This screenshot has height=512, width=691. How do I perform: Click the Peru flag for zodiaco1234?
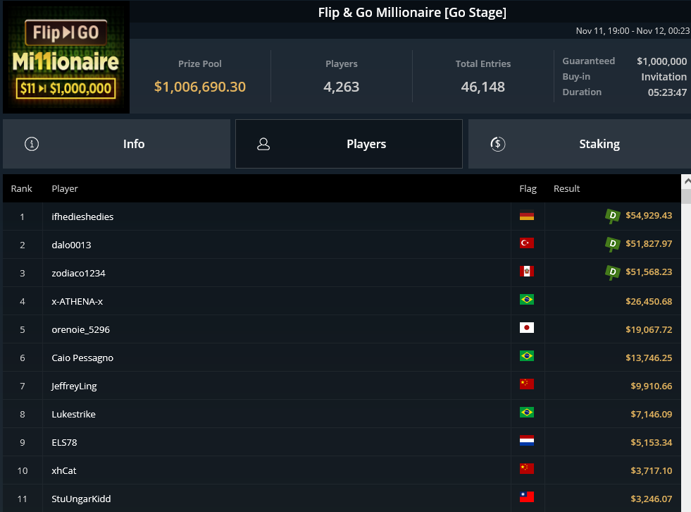coord(526,272)
